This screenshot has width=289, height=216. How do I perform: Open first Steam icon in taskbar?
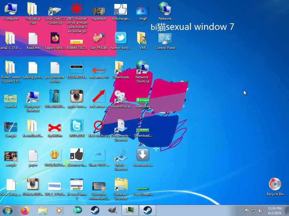click(95, 210)
